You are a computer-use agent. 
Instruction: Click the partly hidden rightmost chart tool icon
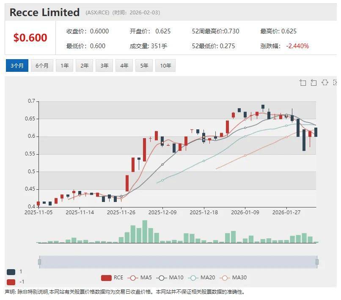click(x=335, y=82)
